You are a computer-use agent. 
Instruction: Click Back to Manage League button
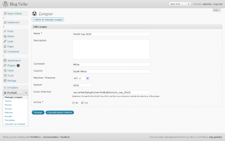tap(48, 19)
